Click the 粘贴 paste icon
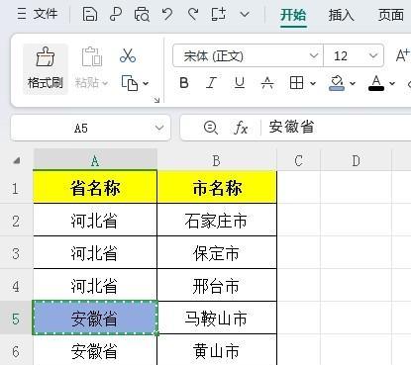Image resolution: width=411 pixels, height=365 pixels. (x=91, y=56)
